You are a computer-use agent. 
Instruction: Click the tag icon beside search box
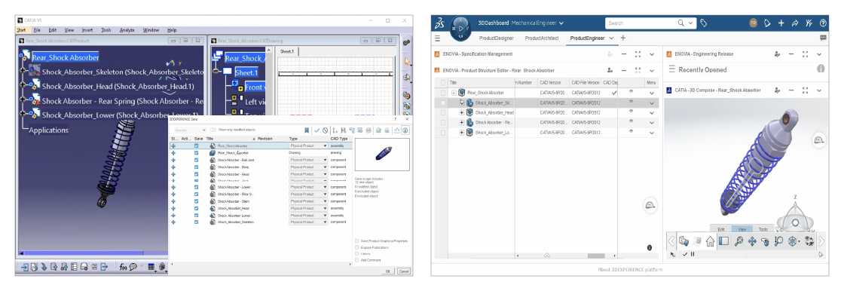click(704, 23)
